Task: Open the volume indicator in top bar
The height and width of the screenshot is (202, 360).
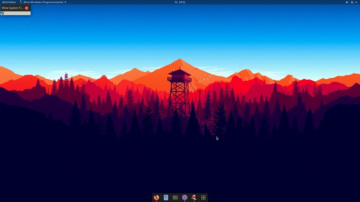Action: pos(347,2)
